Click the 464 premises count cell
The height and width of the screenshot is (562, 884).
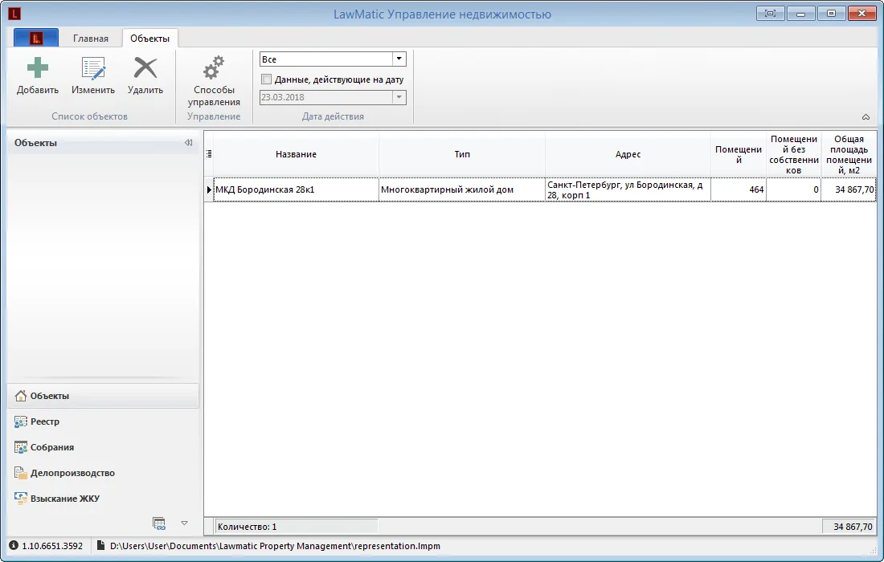pos(739,189)
